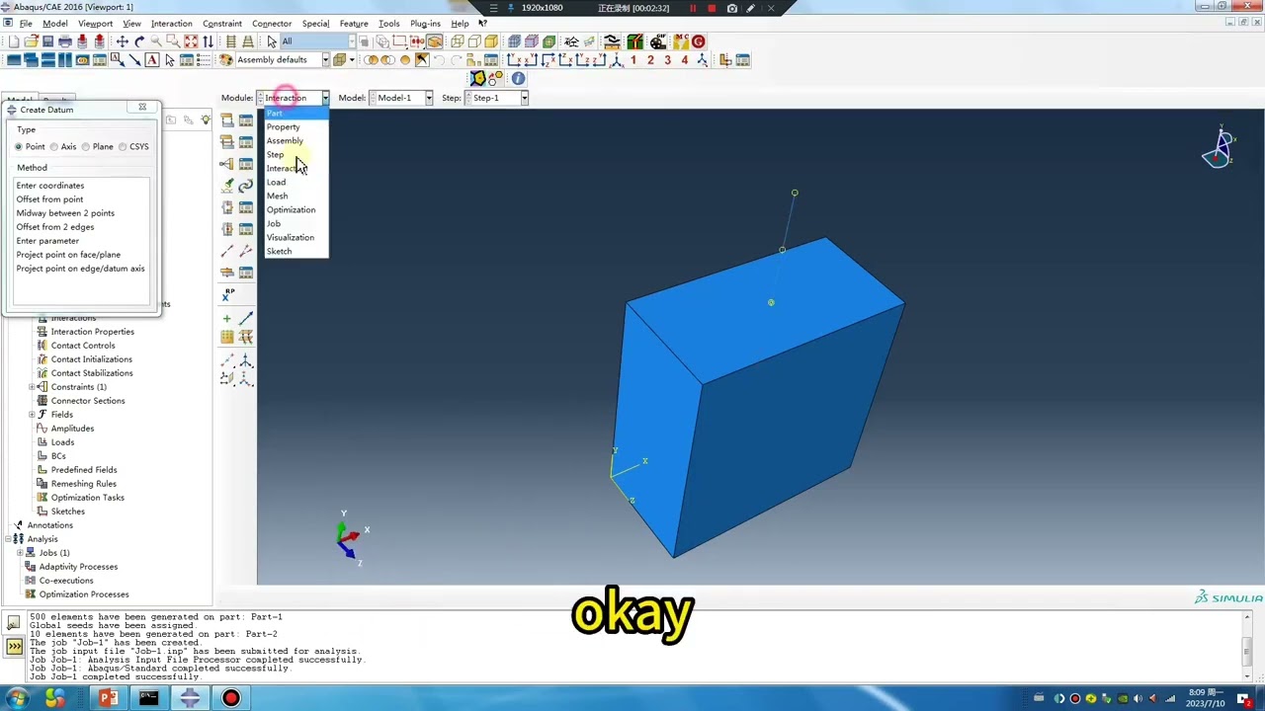Click the blue information query icon

[x=518, y=79]
